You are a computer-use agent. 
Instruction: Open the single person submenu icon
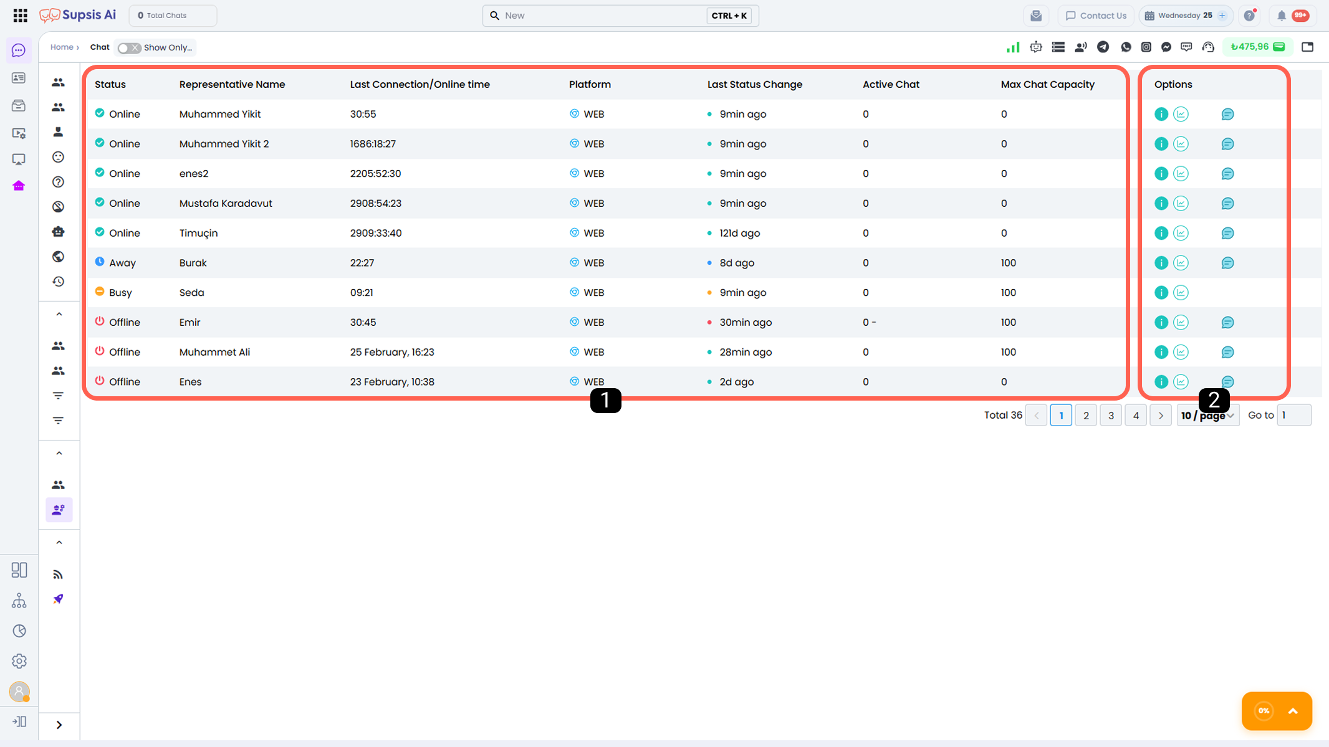[58, 132]
